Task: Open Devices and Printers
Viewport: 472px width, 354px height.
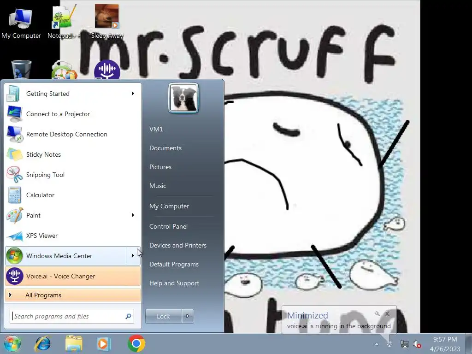Action: 177,245
